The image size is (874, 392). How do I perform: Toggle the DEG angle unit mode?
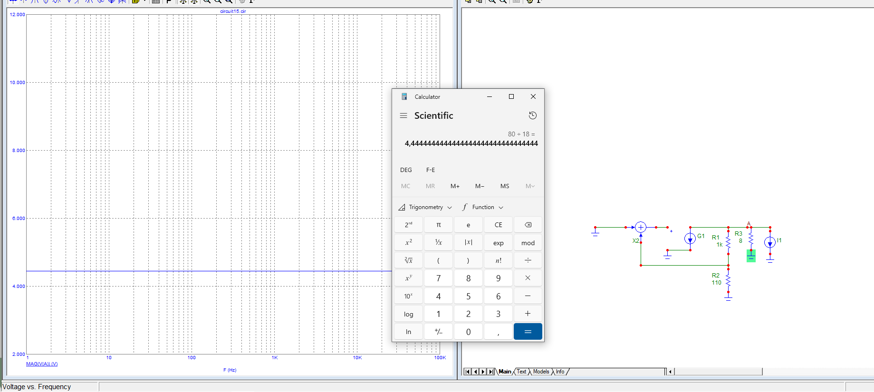click(x=406, y=170)
